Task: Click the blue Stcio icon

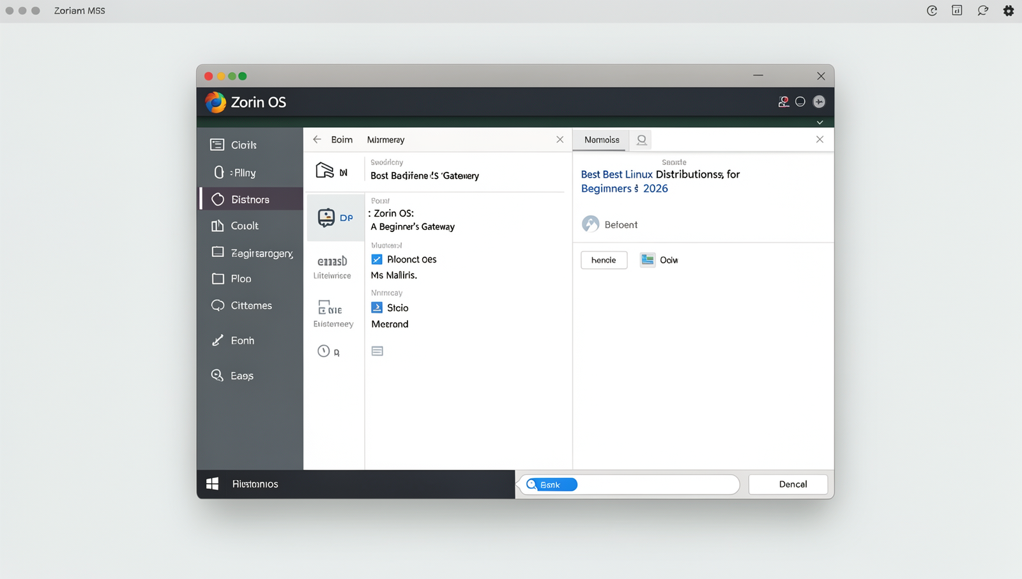Action: click(x=377, y=307)
